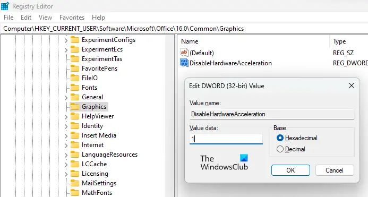
Task: Open the Favorites menu
Action: (x=72, y=18)
